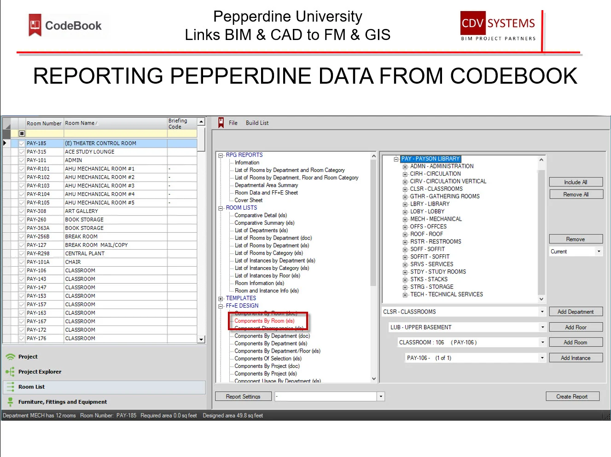Click the Report Settings button

tap(243, 396)
